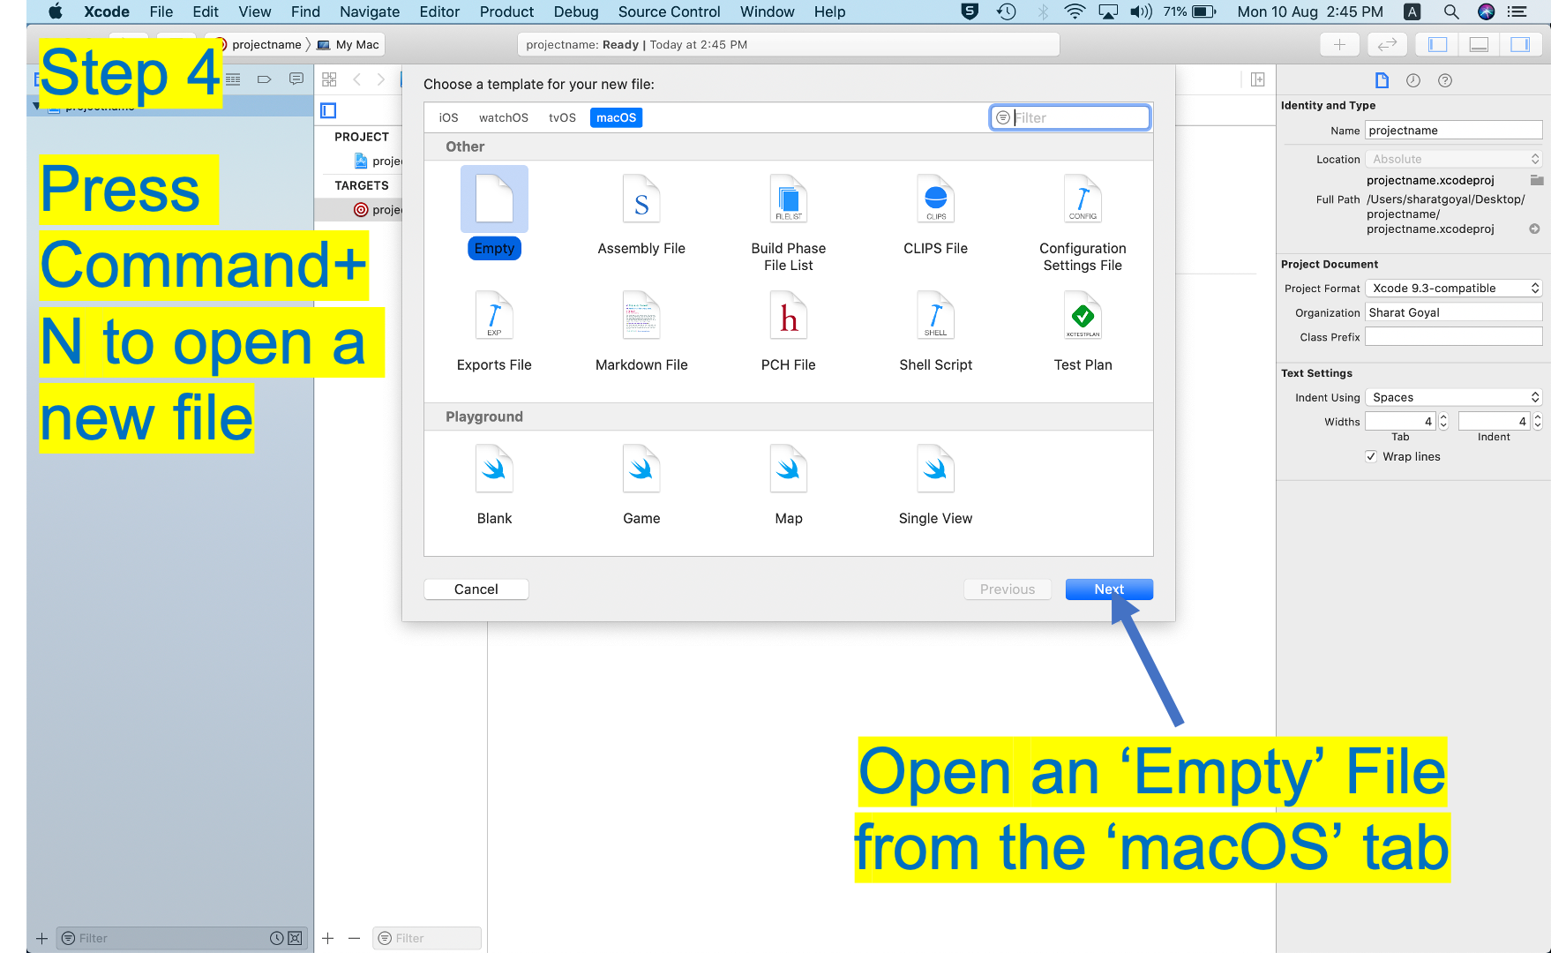Pick the Test Plan template
The width and height of the screenshot is (1551, 953).
coord(1083,331)
